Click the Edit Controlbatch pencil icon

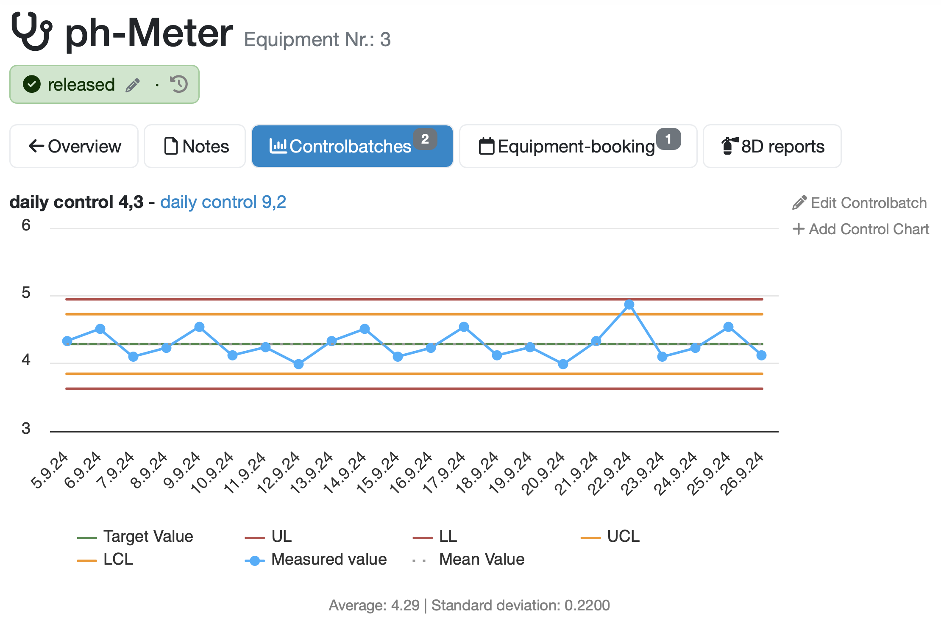799,203
